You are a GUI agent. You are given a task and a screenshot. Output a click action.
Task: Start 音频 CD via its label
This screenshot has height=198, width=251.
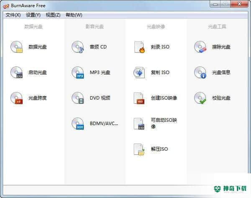pyautogui.click(x=98, y=47)
